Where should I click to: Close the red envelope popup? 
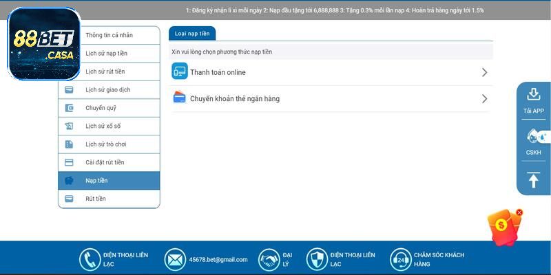click(x=519, y=212)
